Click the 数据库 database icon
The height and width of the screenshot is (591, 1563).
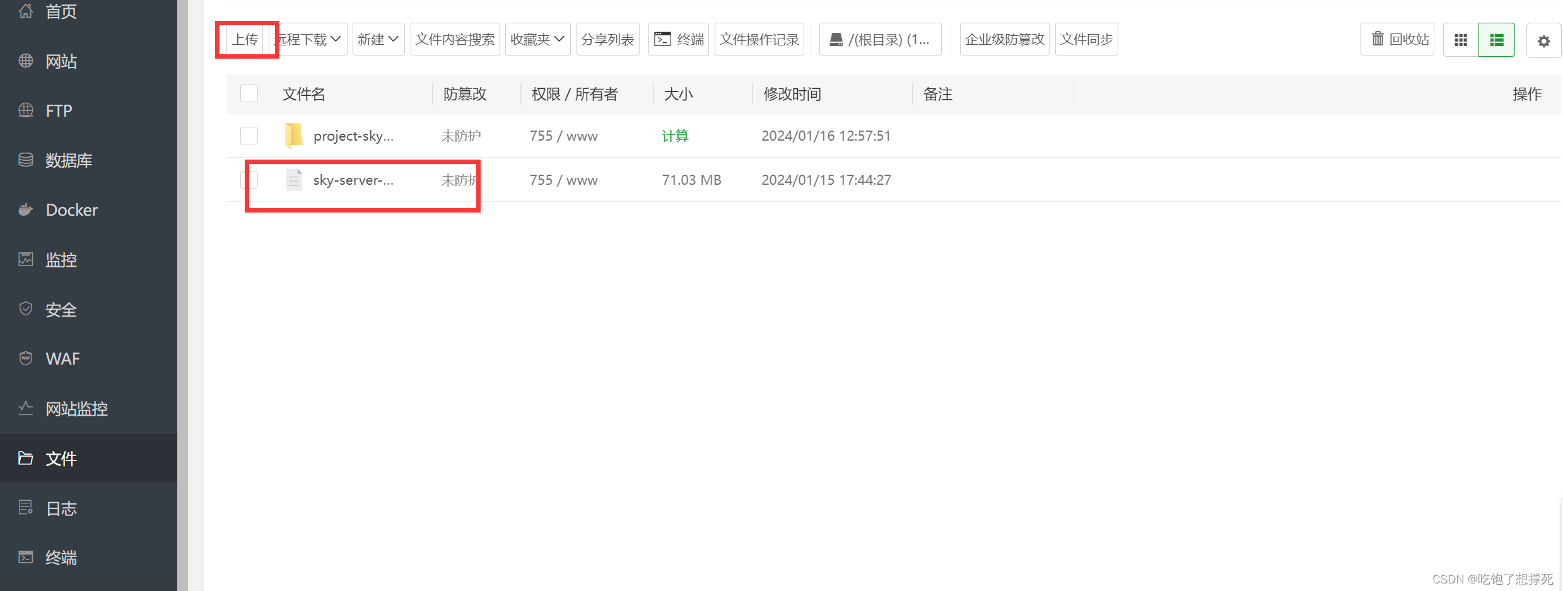(x=26, y=160)
